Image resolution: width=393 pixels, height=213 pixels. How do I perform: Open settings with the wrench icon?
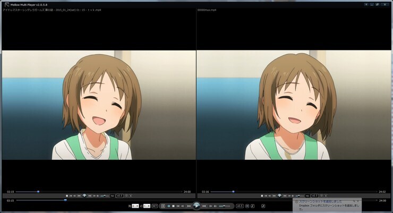(x=263, y=206)
